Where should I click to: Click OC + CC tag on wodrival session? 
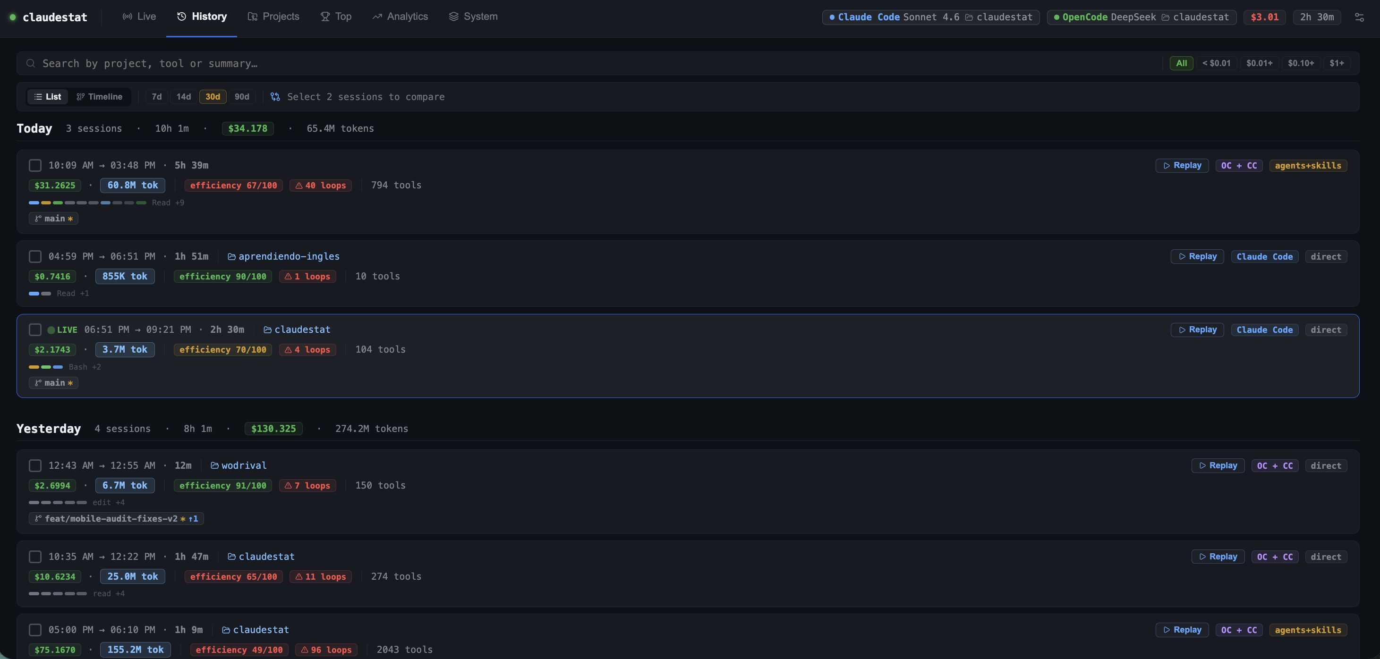[x=1275, y=466]
